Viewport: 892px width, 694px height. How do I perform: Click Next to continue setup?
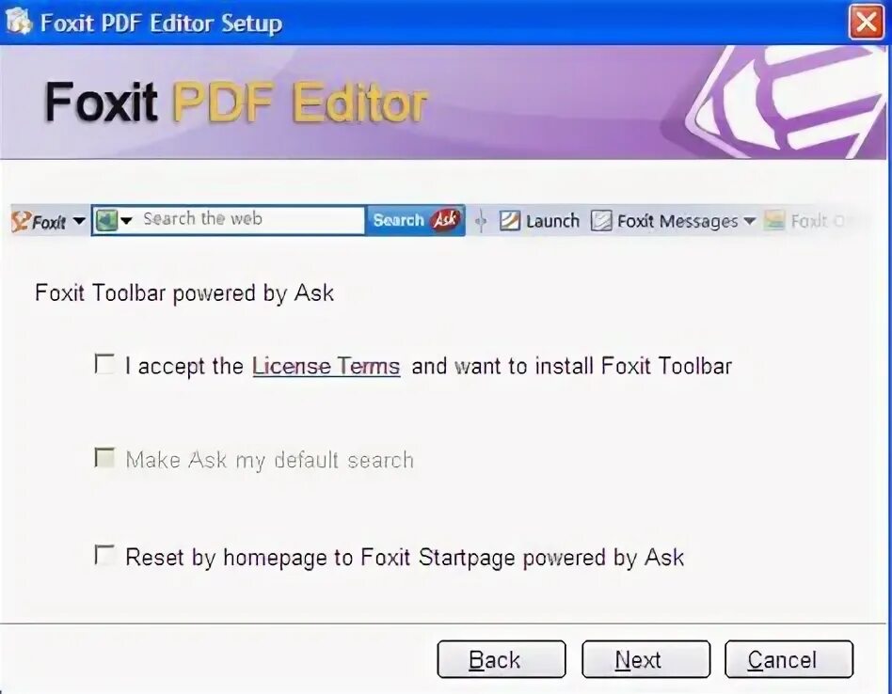point(645,659)
